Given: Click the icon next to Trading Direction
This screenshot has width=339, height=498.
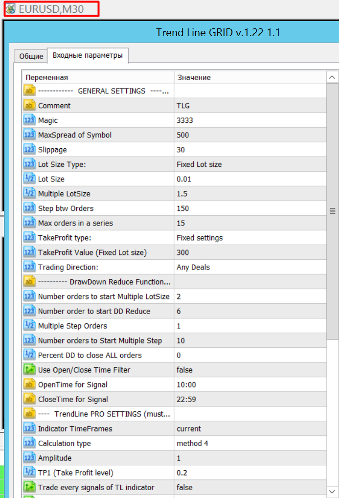Looking at the screenshot, I should (x=29, y=267).
